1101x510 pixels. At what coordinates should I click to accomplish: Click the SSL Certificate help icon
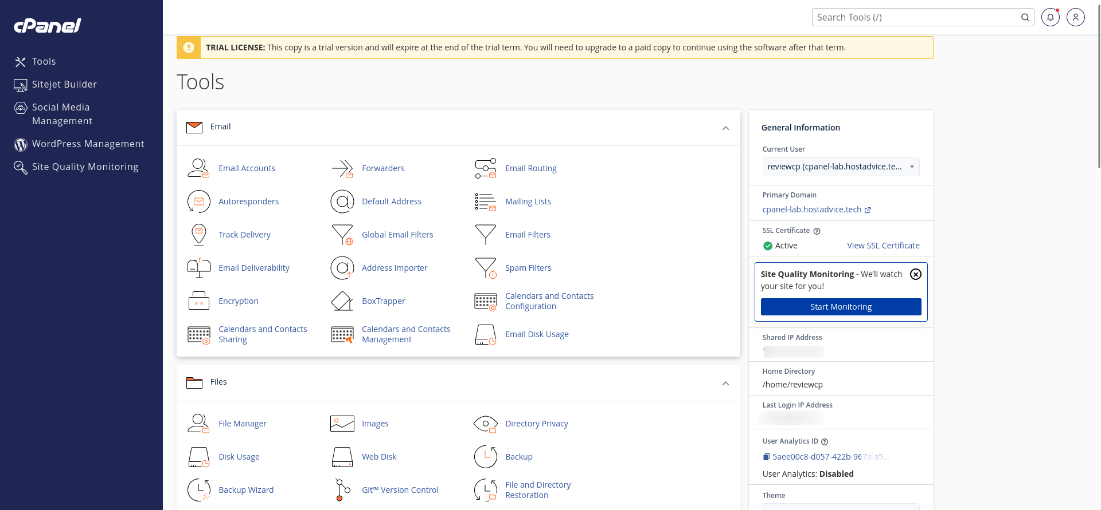[817, 231]
